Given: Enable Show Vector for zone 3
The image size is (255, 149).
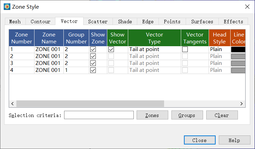Looking at the screenshot, I should [111, 64].
